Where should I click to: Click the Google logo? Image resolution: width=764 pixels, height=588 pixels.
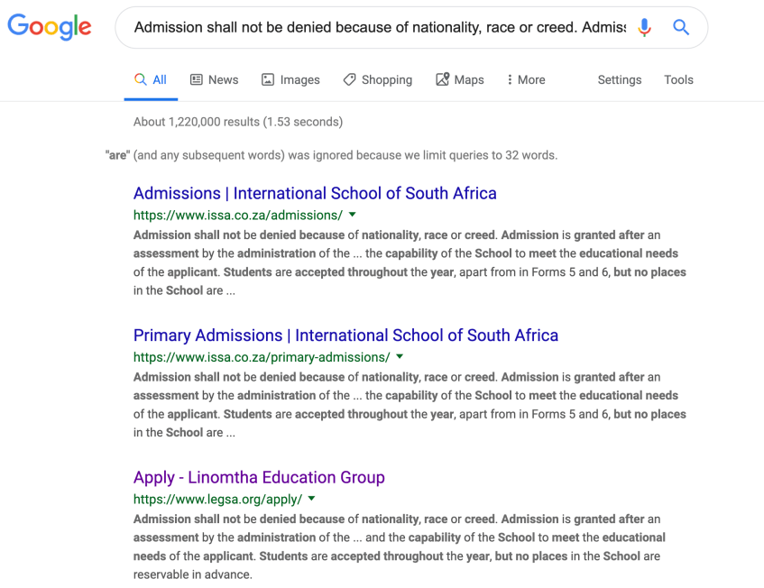[x=50, y=27]
